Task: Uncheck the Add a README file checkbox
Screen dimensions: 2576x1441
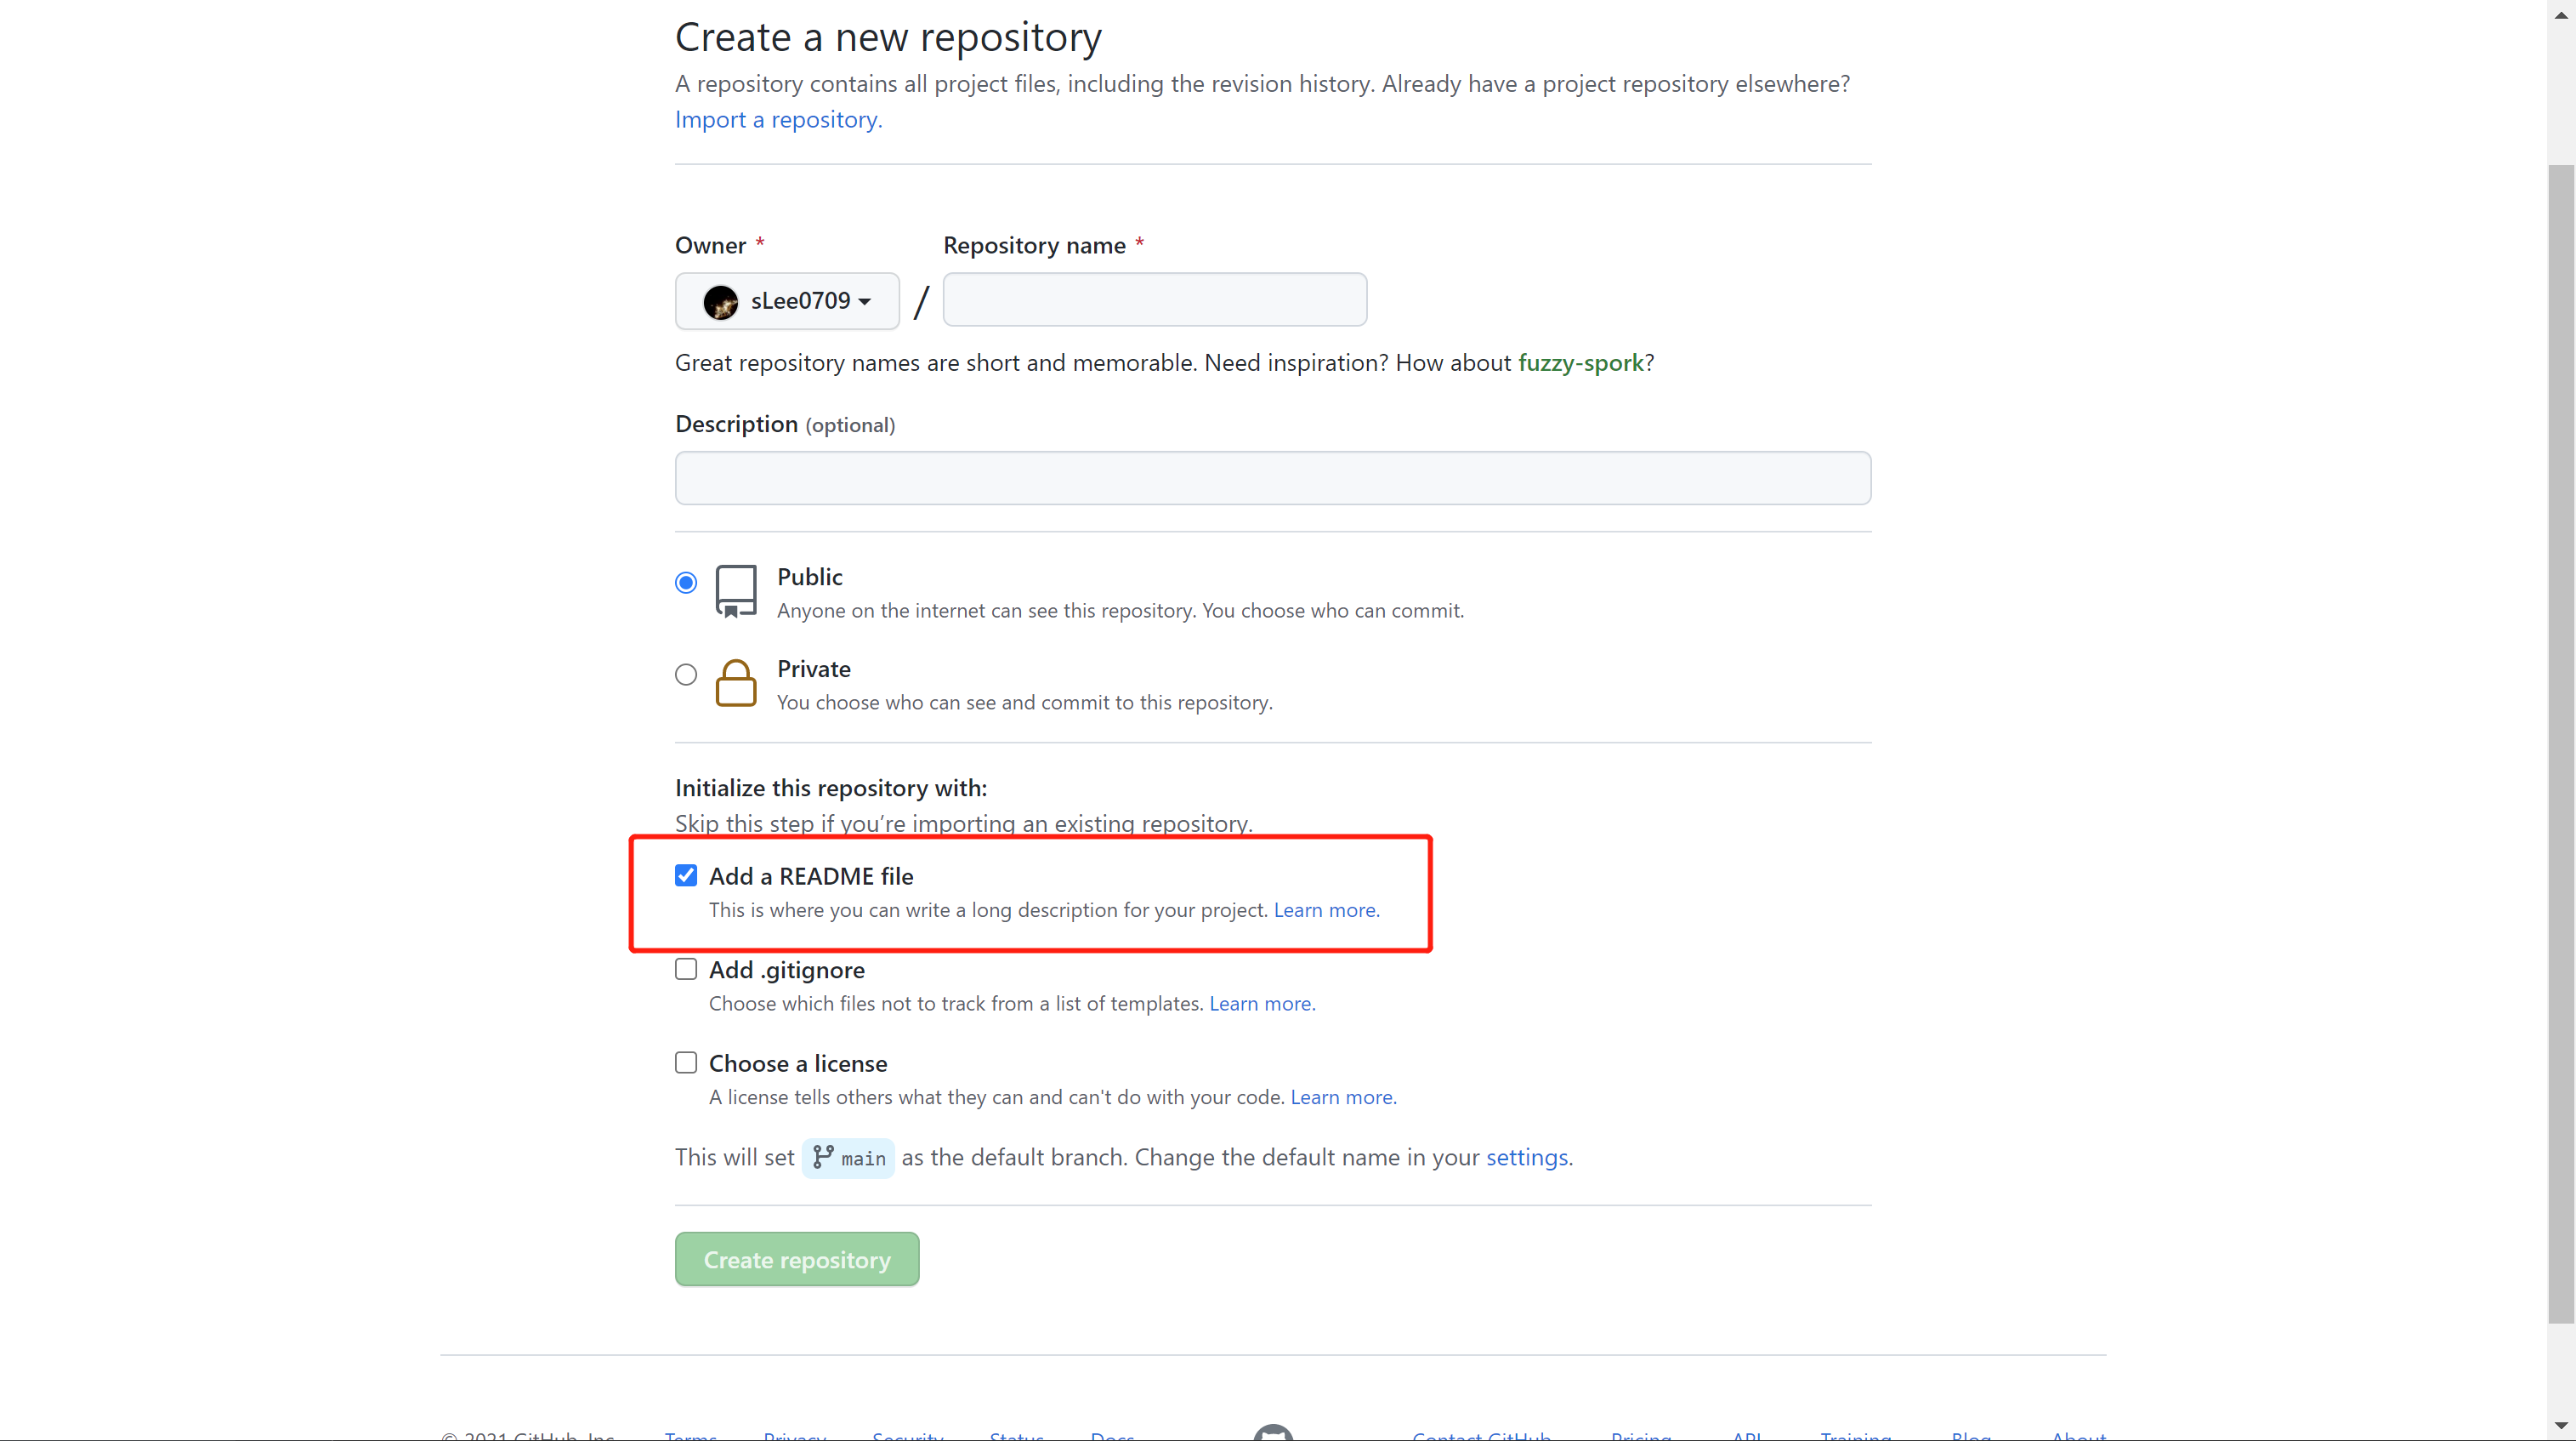Action: tap(686, 875)
